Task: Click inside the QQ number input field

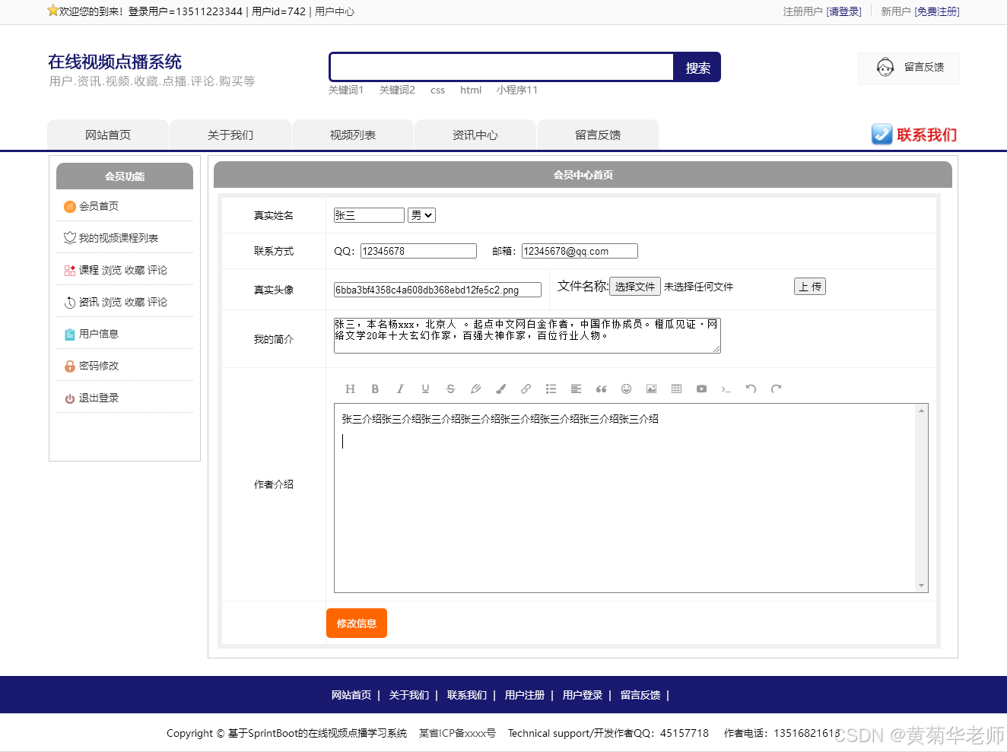Action: tap(418, 250)
